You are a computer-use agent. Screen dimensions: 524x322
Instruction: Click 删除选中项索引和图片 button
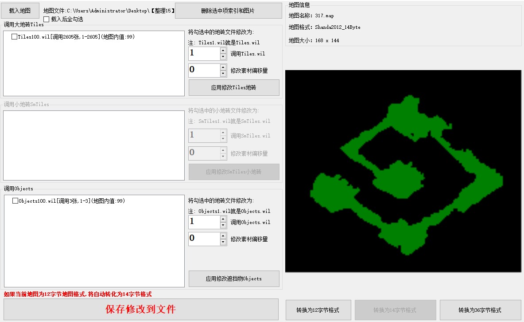click(x=228, y=11)
